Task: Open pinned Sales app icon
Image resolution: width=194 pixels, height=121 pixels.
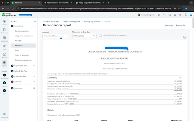Action: coord(4,91)
